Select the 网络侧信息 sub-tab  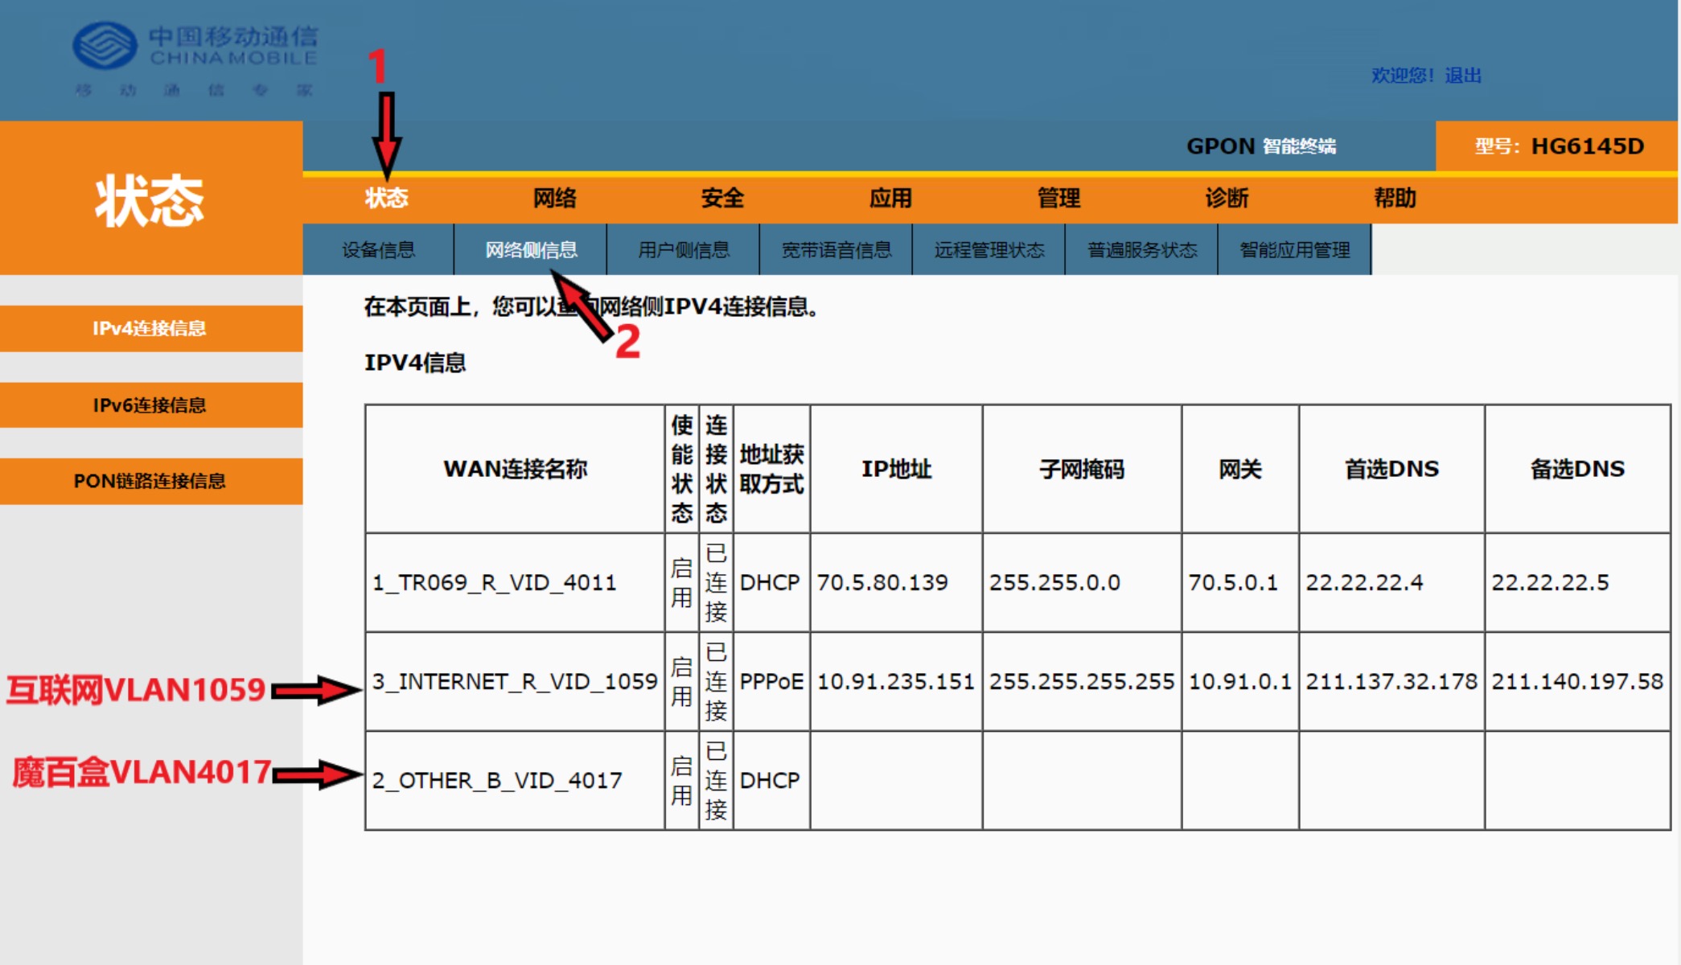pos(534,250)
